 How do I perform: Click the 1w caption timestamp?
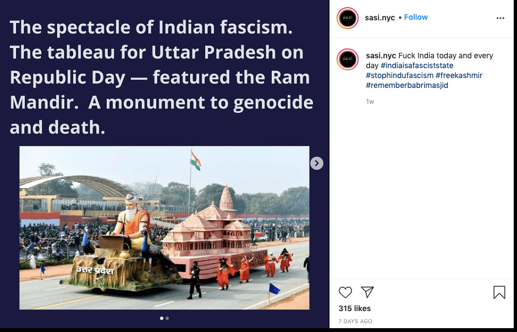[370, 102]
